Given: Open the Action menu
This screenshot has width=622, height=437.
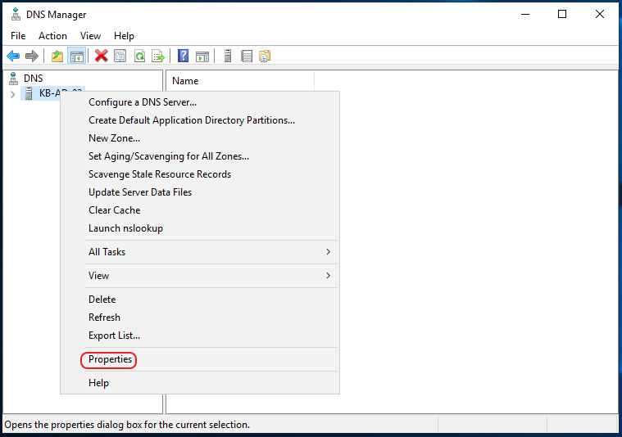Looking at the screenshot, I should pyautogui.click(x=52, y=36).
